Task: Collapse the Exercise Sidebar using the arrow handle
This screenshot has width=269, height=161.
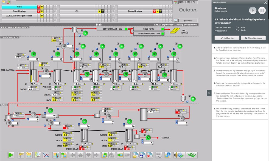Action: click(209, 93)
